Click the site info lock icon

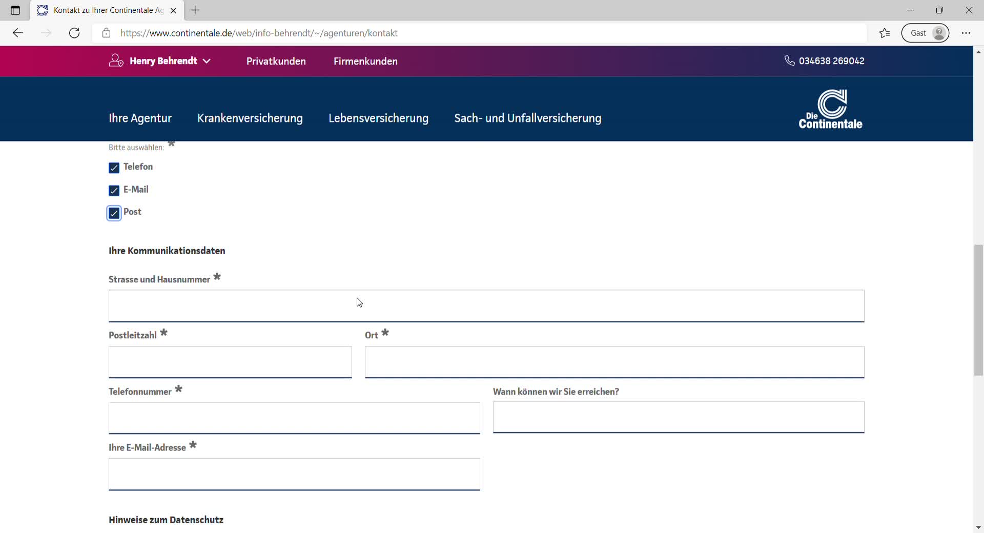point(106,33)
